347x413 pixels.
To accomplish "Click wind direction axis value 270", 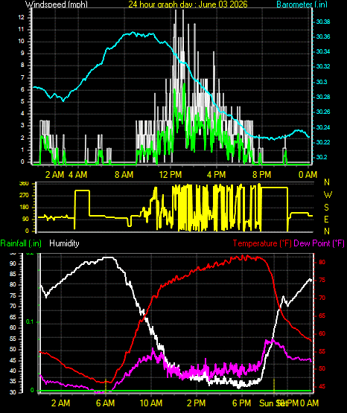I will (x=24, y=196).
